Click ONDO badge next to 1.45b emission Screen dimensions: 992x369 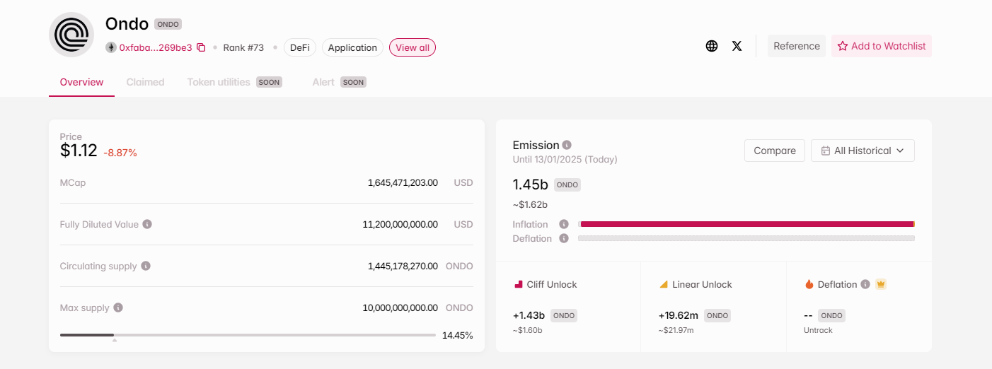click(x=567, y=184)
